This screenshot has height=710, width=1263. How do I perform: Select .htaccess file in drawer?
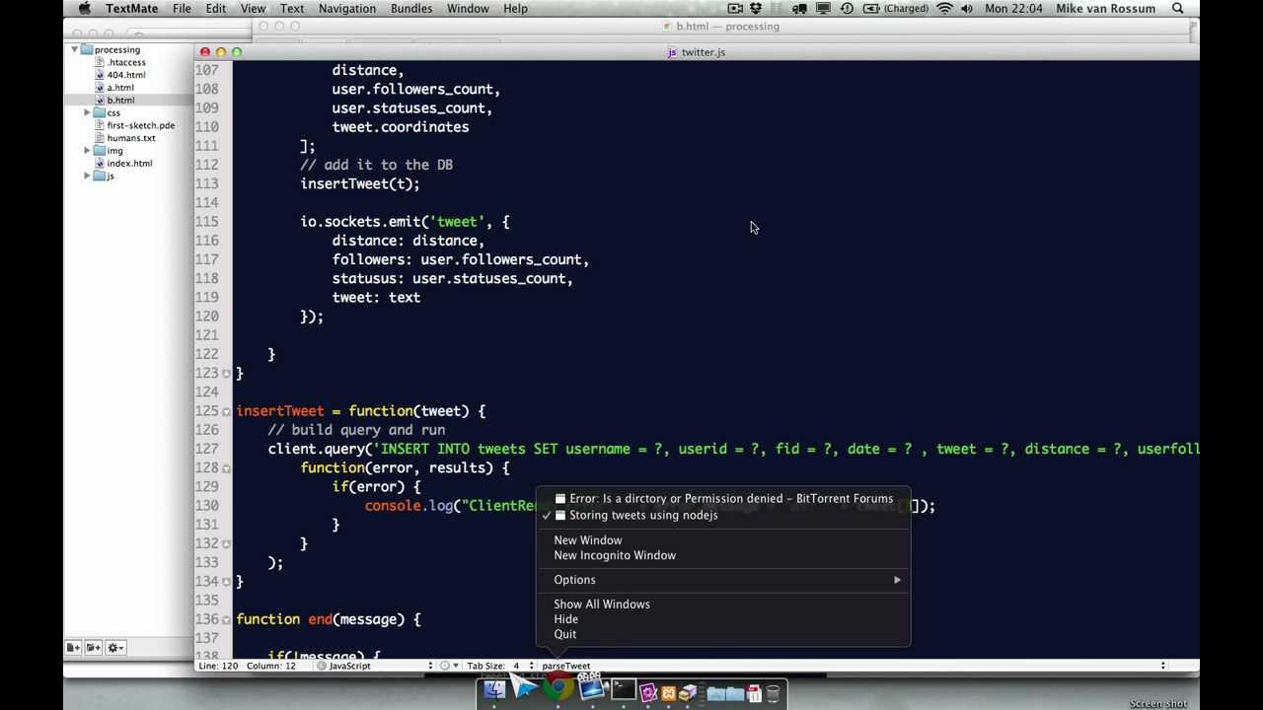pyautogui.click(x=126, y=62)
